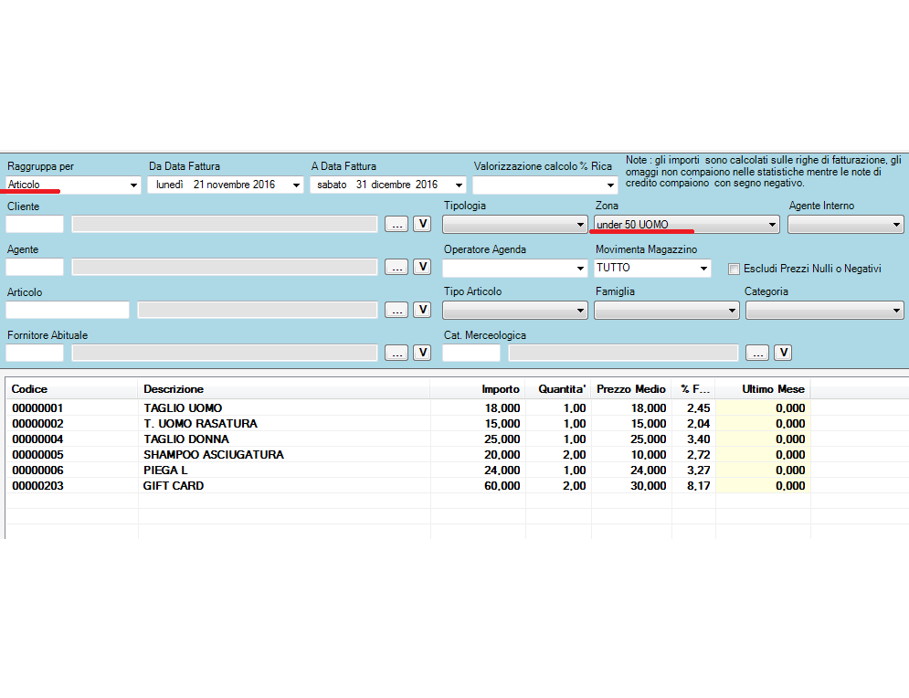
Task: Open the Tipologia dropdown
Action: 582,224
